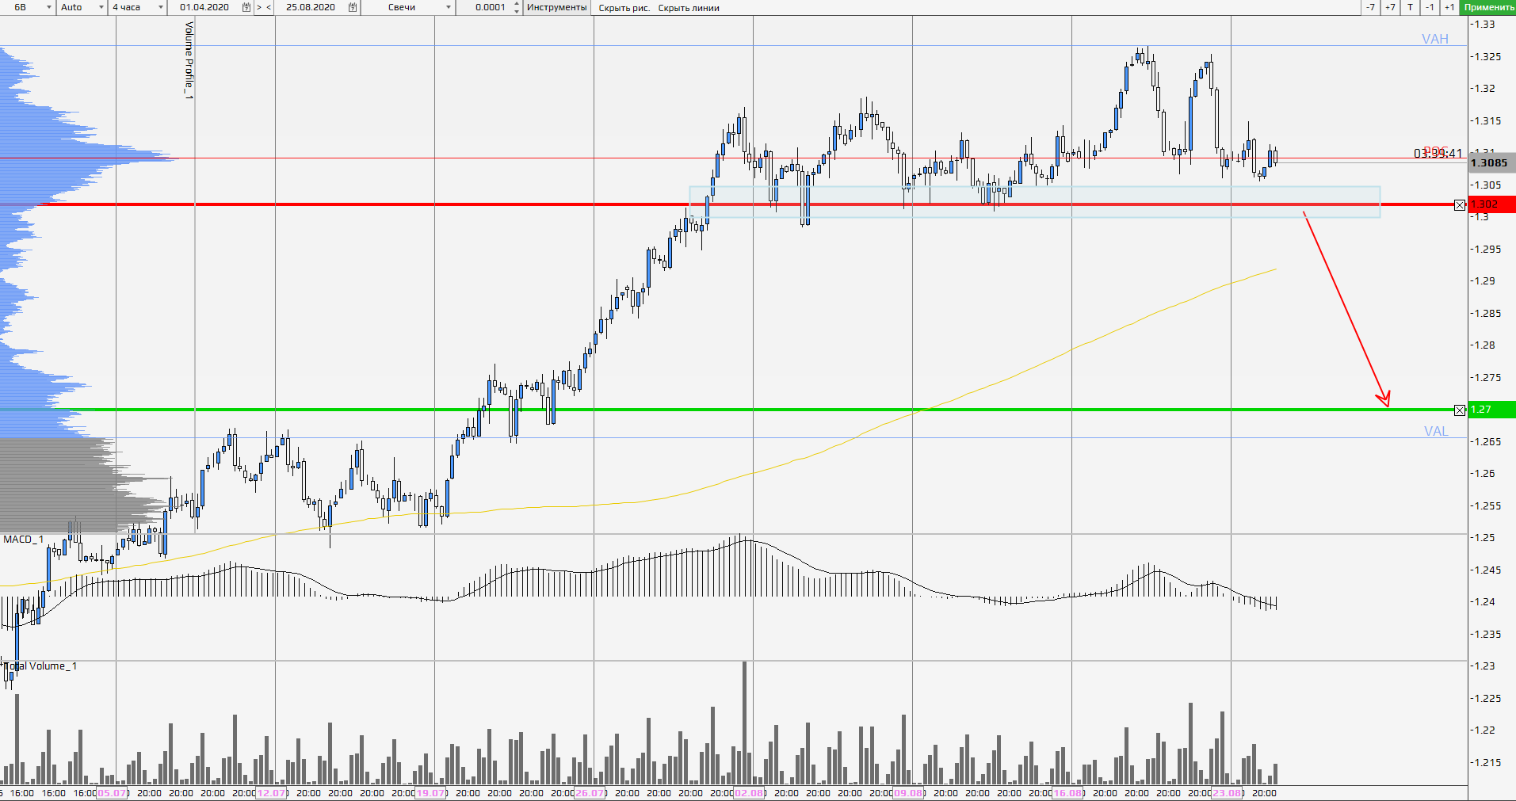Open the 'Инструменты' menu

tap(556, 7)
